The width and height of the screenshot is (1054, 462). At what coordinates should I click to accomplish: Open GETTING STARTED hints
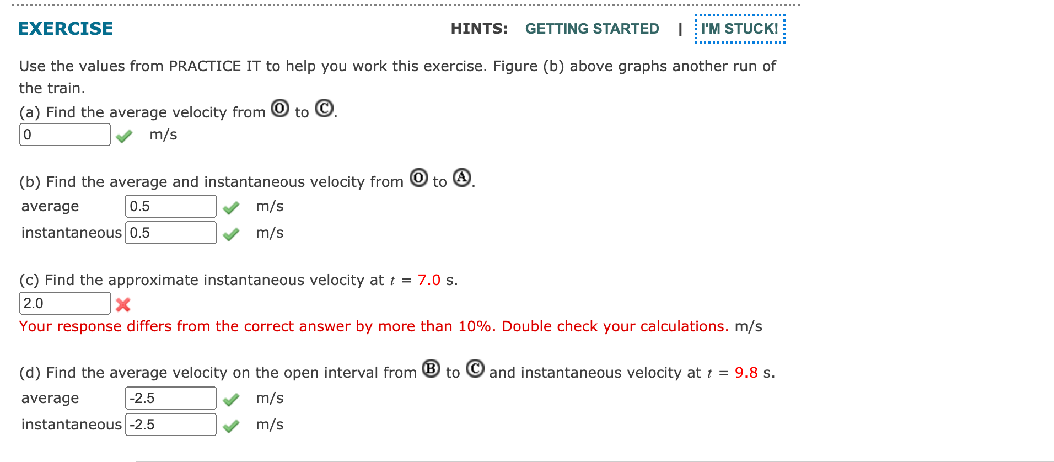pos(593,29)
